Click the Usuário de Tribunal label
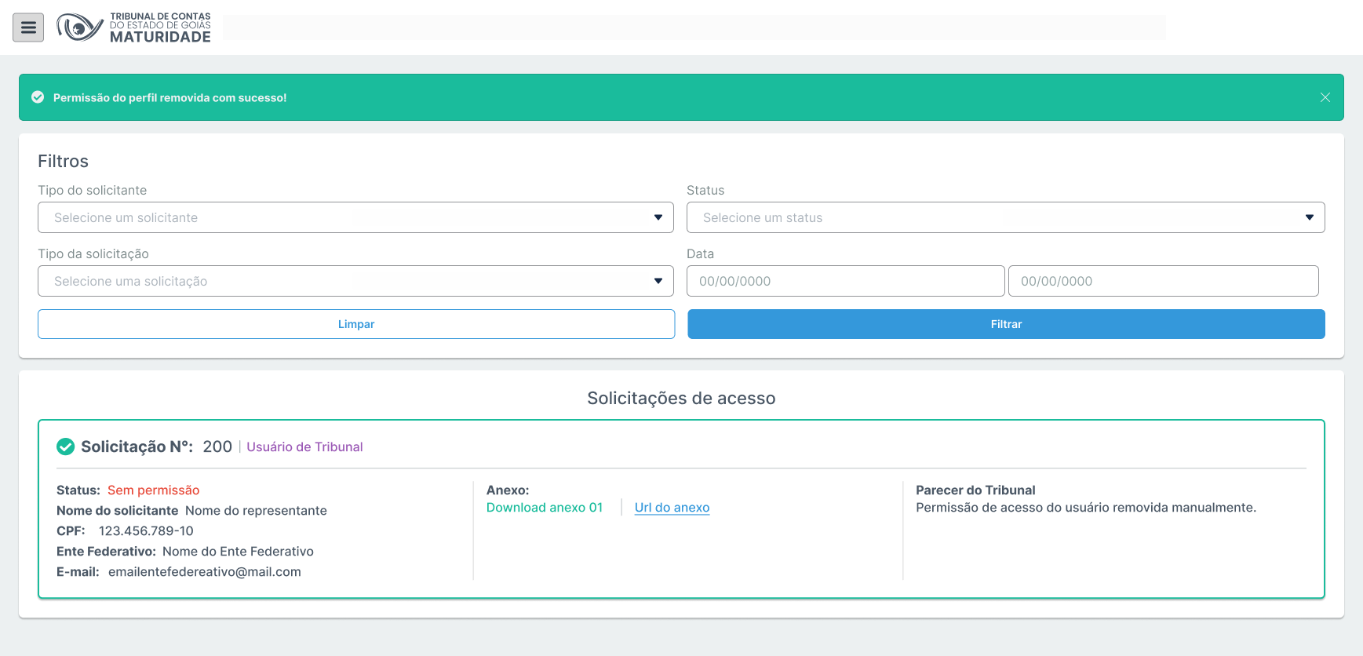 pos(304,447)
